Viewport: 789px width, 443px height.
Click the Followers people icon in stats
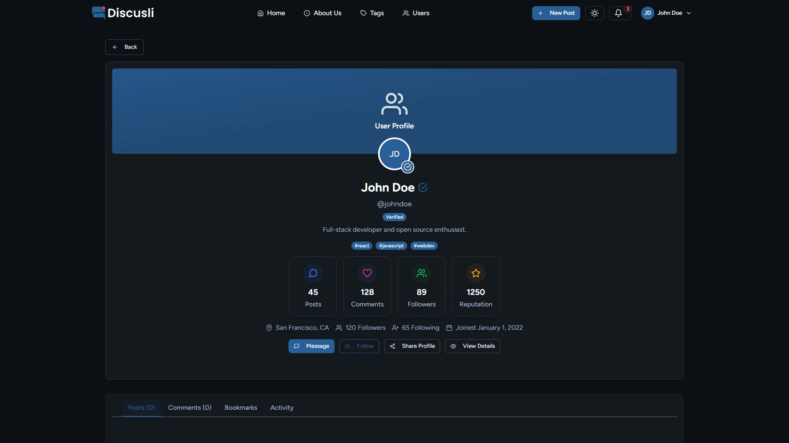point(422,273)
